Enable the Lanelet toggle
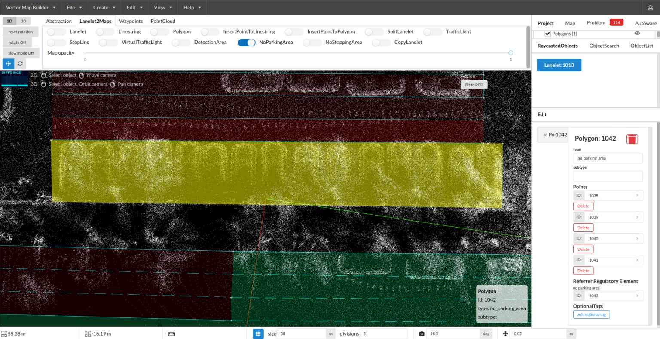The height and width of the screenshot is (339, 660). coord(56,32)
